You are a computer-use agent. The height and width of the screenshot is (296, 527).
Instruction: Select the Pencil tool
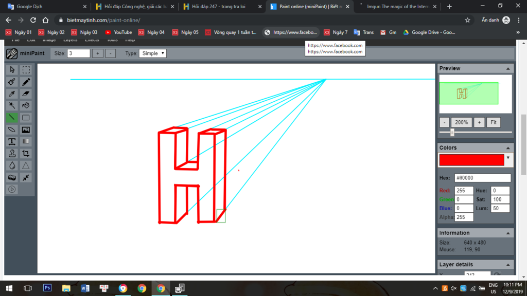pos(26,82)
